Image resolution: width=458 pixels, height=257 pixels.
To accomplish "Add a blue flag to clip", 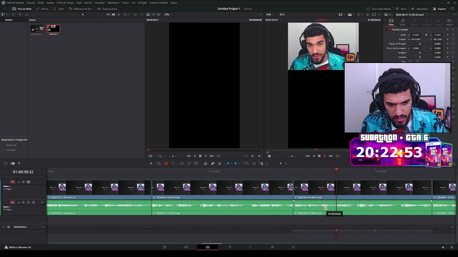I will [x=228, y=163].
